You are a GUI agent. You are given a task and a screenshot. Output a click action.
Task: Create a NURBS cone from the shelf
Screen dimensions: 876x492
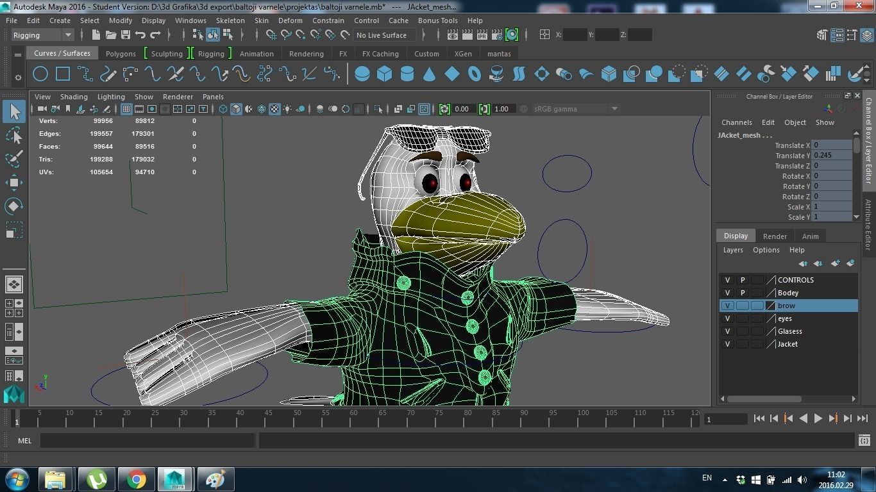(x=429, y=74)
